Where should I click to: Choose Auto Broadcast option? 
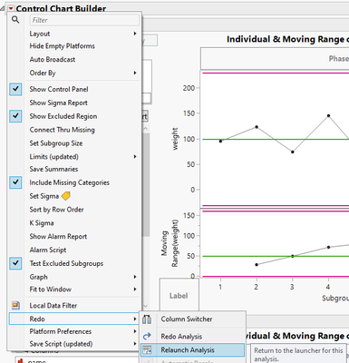click(53, 59)
